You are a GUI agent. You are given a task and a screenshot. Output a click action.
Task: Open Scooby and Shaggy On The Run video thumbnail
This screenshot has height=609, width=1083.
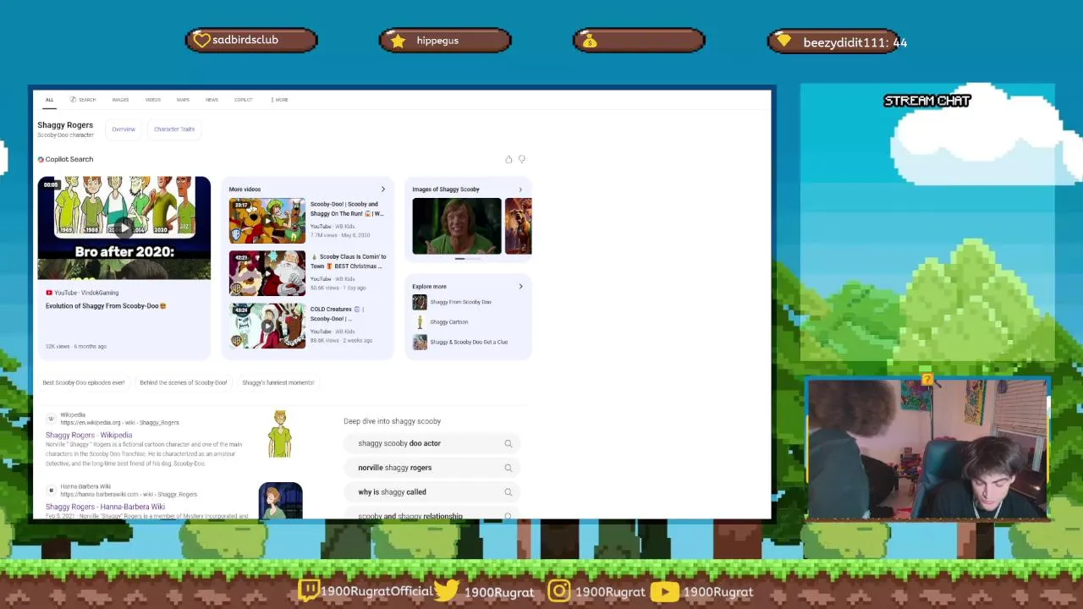pyautogui.click(x=267, y=221)
